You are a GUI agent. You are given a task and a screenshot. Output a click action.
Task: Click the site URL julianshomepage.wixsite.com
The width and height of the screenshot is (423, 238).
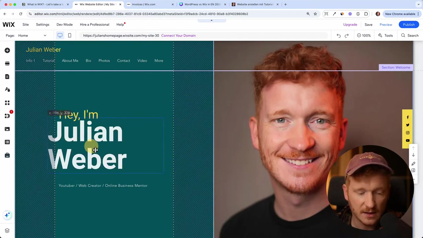121,35
